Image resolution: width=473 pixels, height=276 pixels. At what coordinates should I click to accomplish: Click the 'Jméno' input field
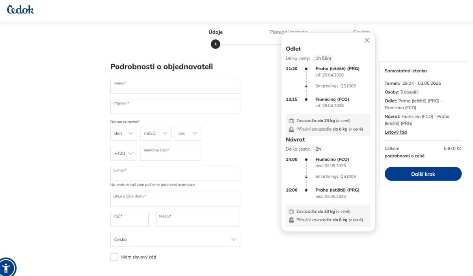tap(175, 86)
